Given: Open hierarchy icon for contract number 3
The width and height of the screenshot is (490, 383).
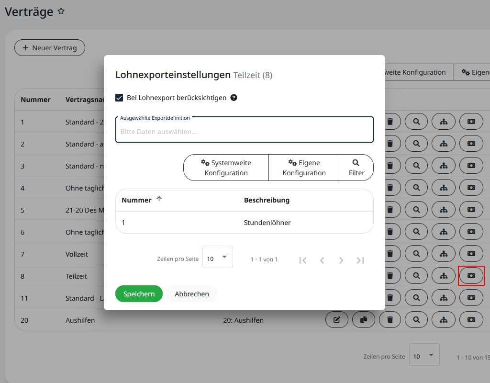Looking at the screenshot, I should click(444, 166).
